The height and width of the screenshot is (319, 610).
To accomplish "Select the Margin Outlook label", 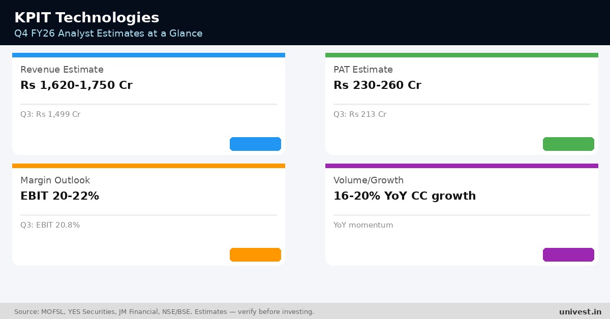I will point(55,180).
